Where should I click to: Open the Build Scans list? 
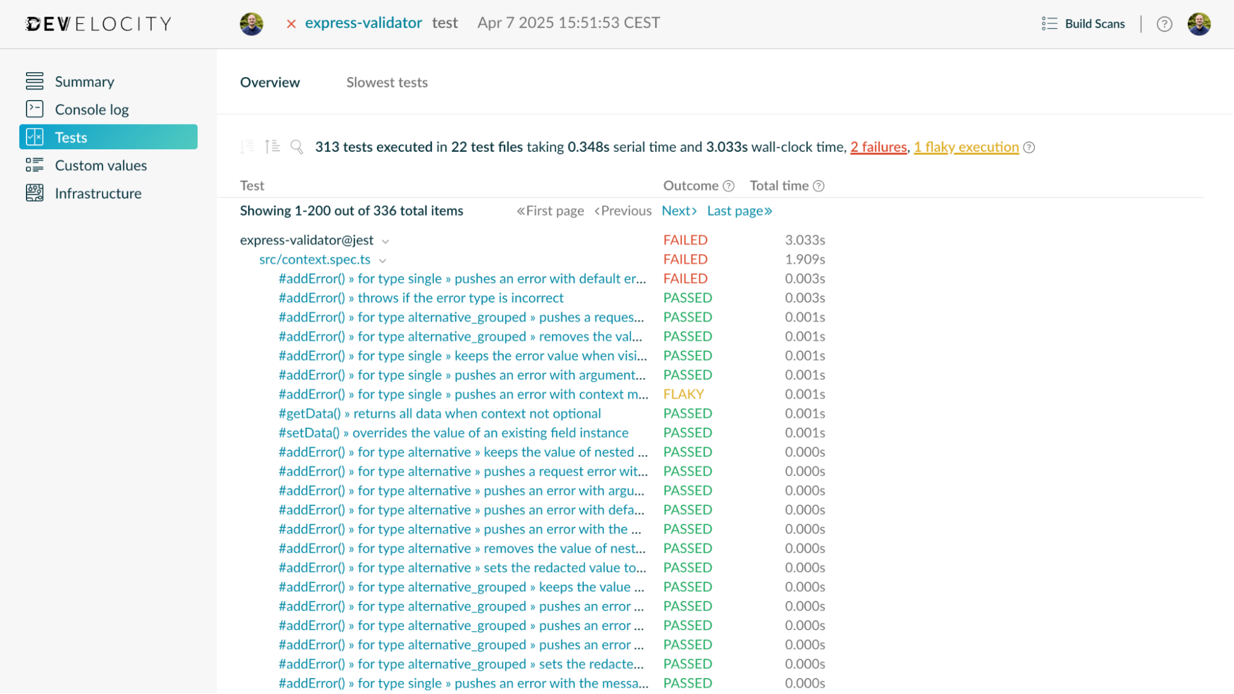(x=1095, y=23)
